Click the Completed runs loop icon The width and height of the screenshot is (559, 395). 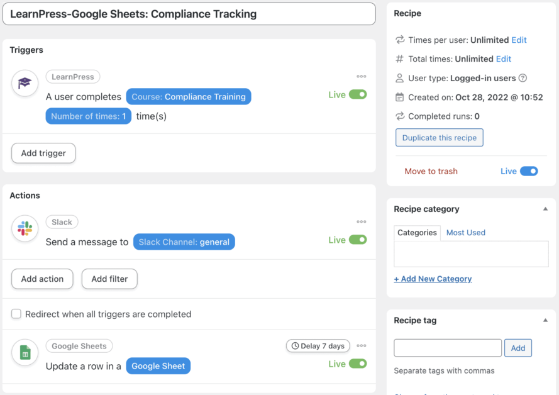pyautogui.click(x=400, y=116)
